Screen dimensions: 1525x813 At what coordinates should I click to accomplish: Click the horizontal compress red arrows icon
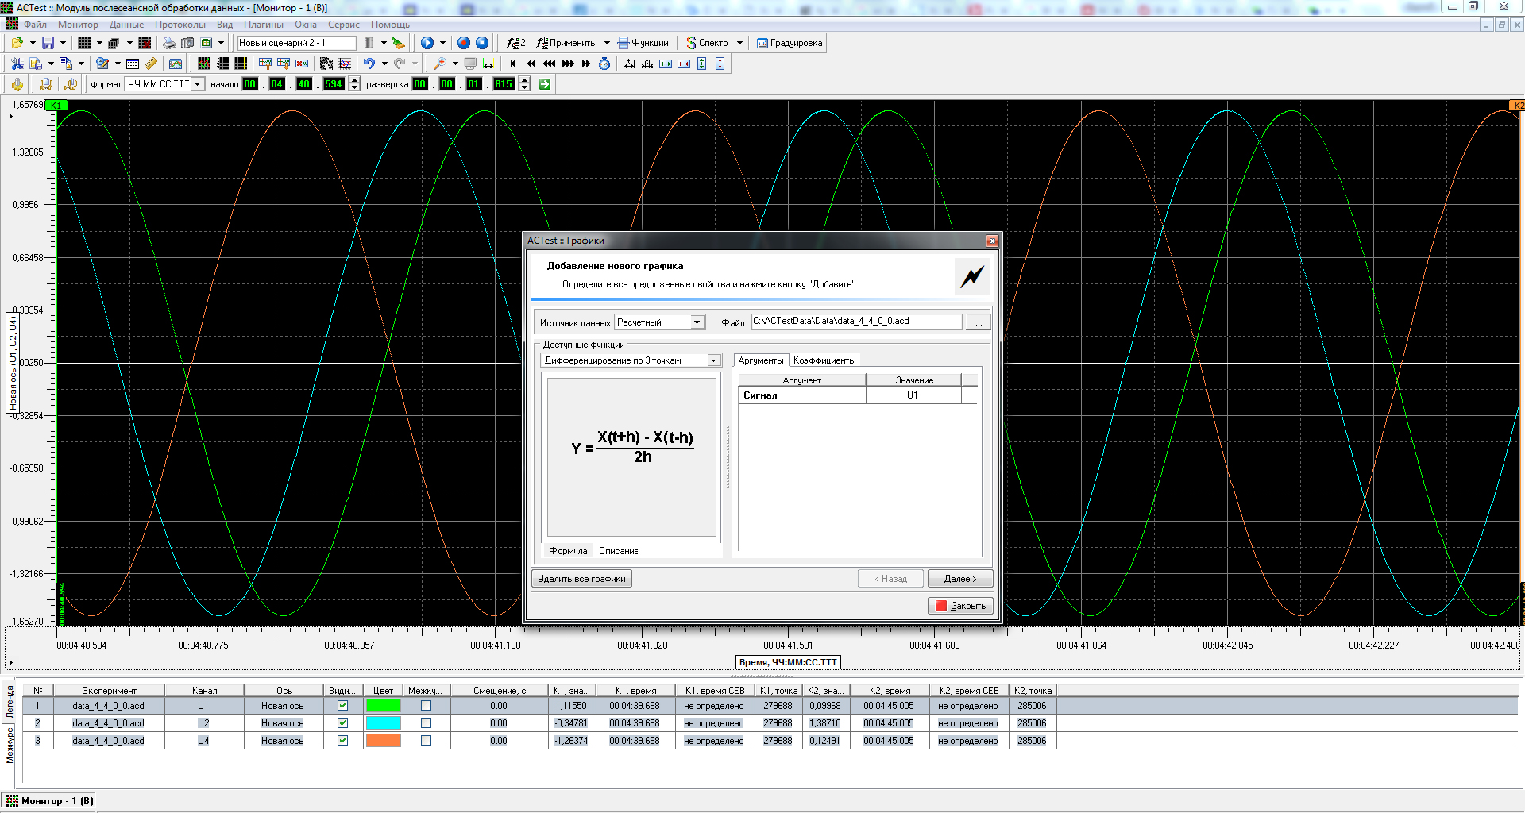tap(684, 64)
